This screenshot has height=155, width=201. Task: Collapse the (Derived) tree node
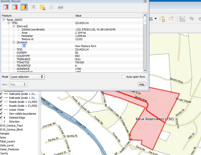click(x=14, y=26)
